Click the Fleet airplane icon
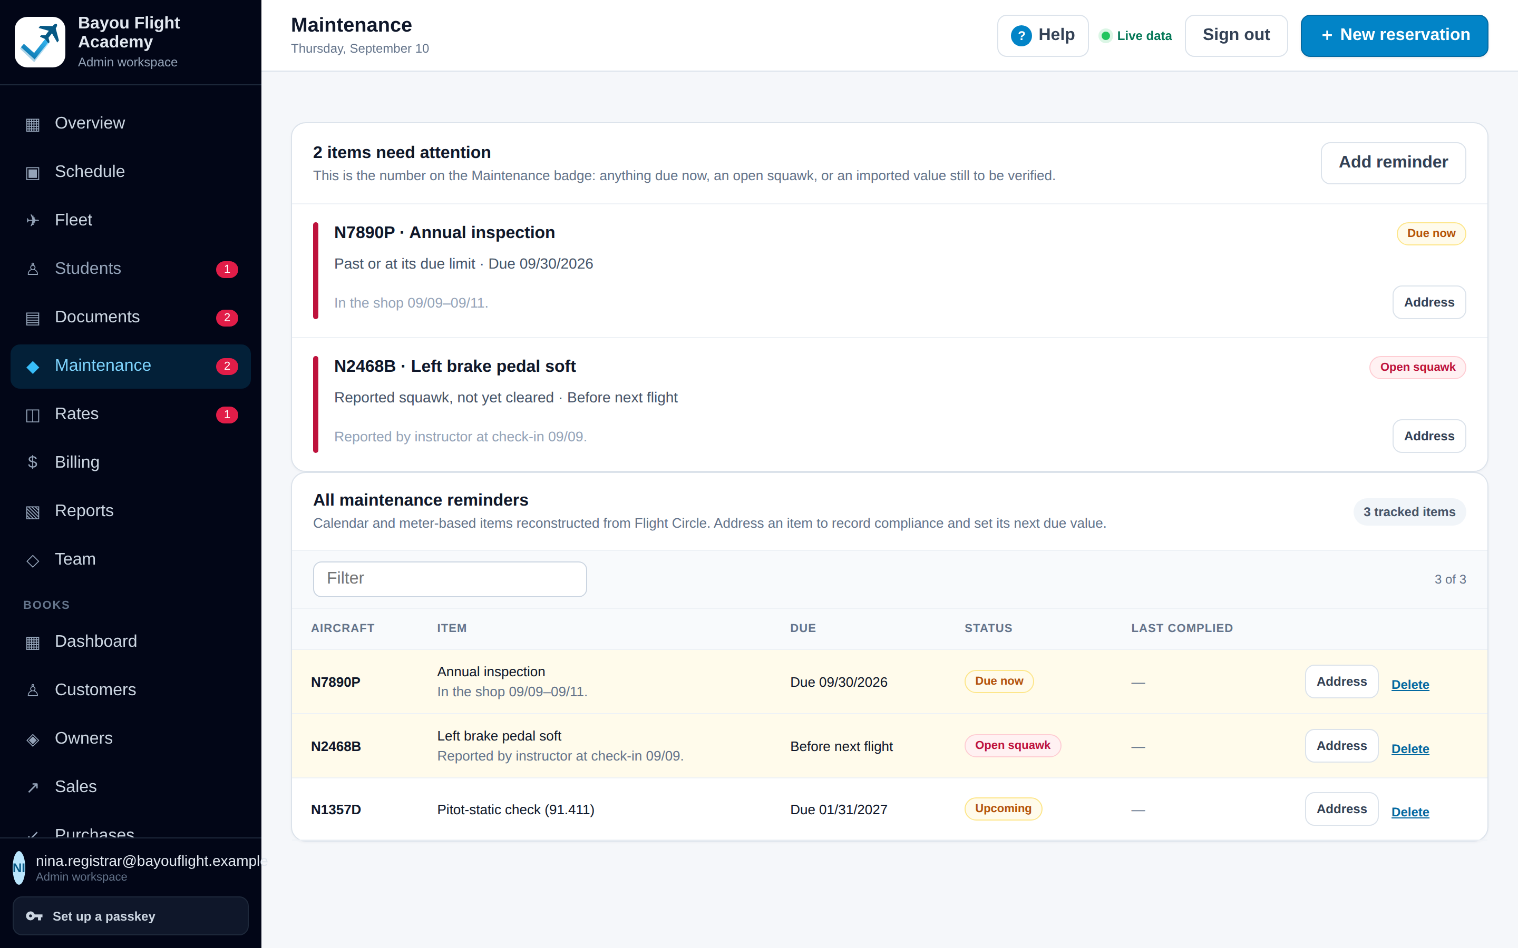The image size is (1518, 948). (x=33, y=221)
